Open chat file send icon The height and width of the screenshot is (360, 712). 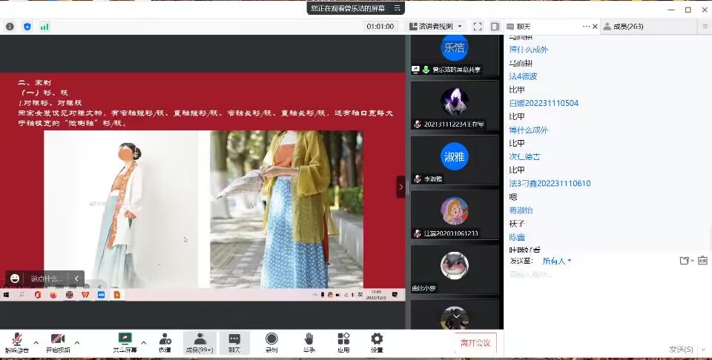click(685, 261)
